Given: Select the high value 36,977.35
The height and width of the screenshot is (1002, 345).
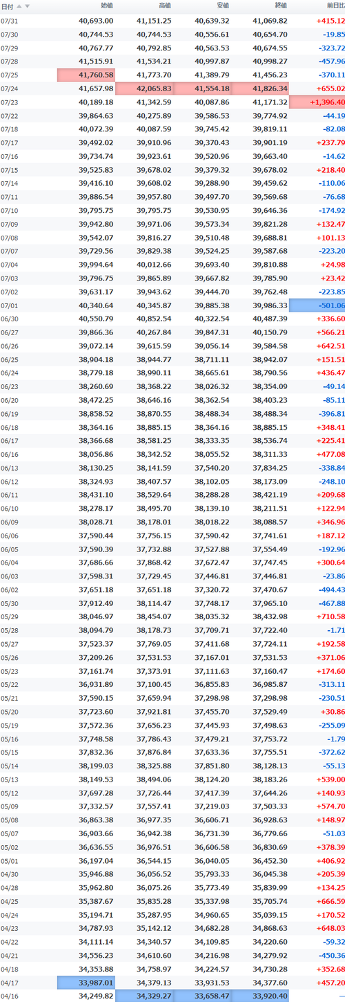Looking at the screenshot, I should click(x=154, y=820).
